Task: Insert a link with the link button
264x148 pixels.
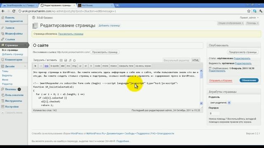Action: (47, 66)
